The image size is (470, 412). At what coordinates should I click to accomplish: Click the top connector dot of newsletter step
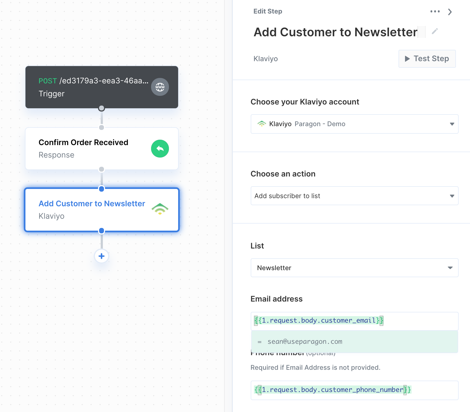tap(102, 189)
